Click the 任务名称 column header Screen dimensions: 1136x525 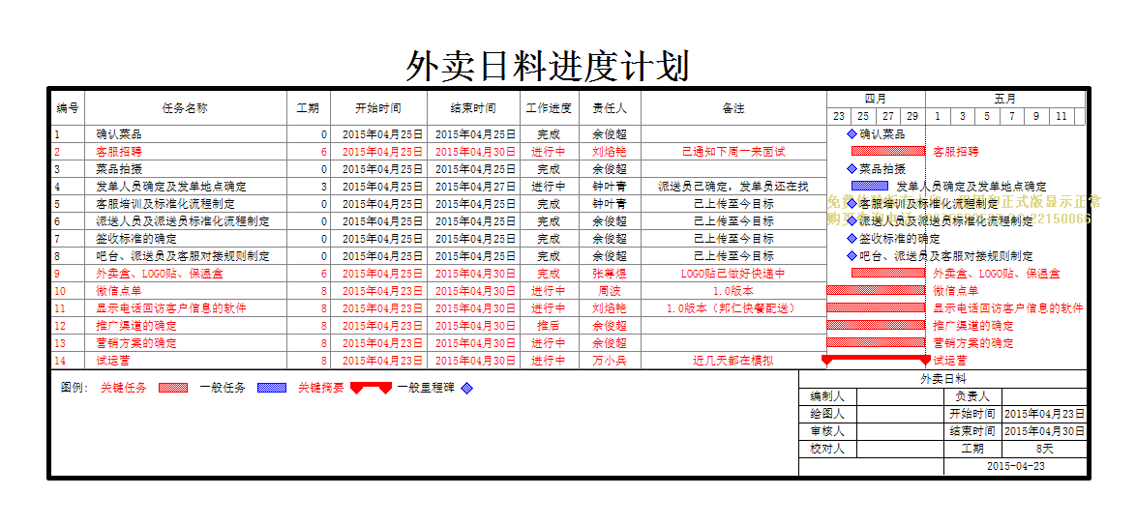pyautogui.click(x=186, y=108)
